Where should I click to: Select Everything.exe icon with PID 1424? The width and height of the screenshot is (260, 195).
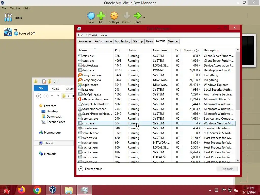coord(80,75)
